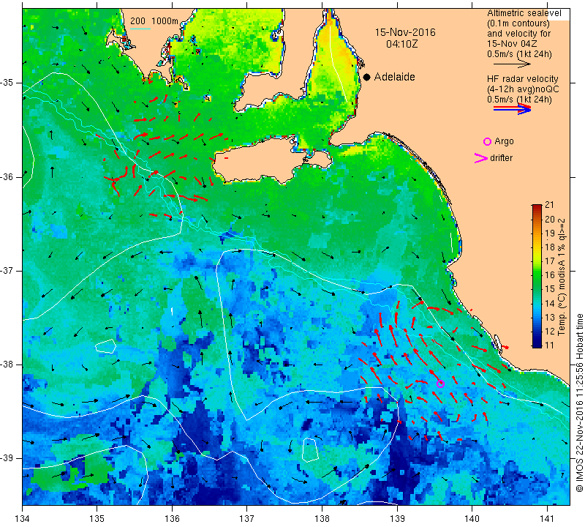Image resolution: width=585 pixels, height=527 pixels.
Task: Click the 135 longitude axis label
Action: coord(97,518)
